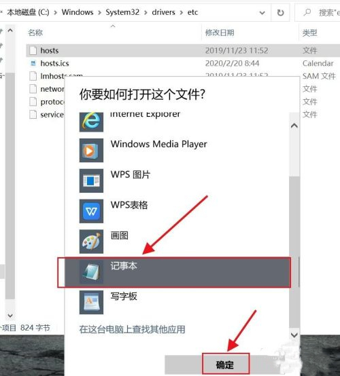Open 在这台电脑上查找其他应用 link

[x=132, y=329]
